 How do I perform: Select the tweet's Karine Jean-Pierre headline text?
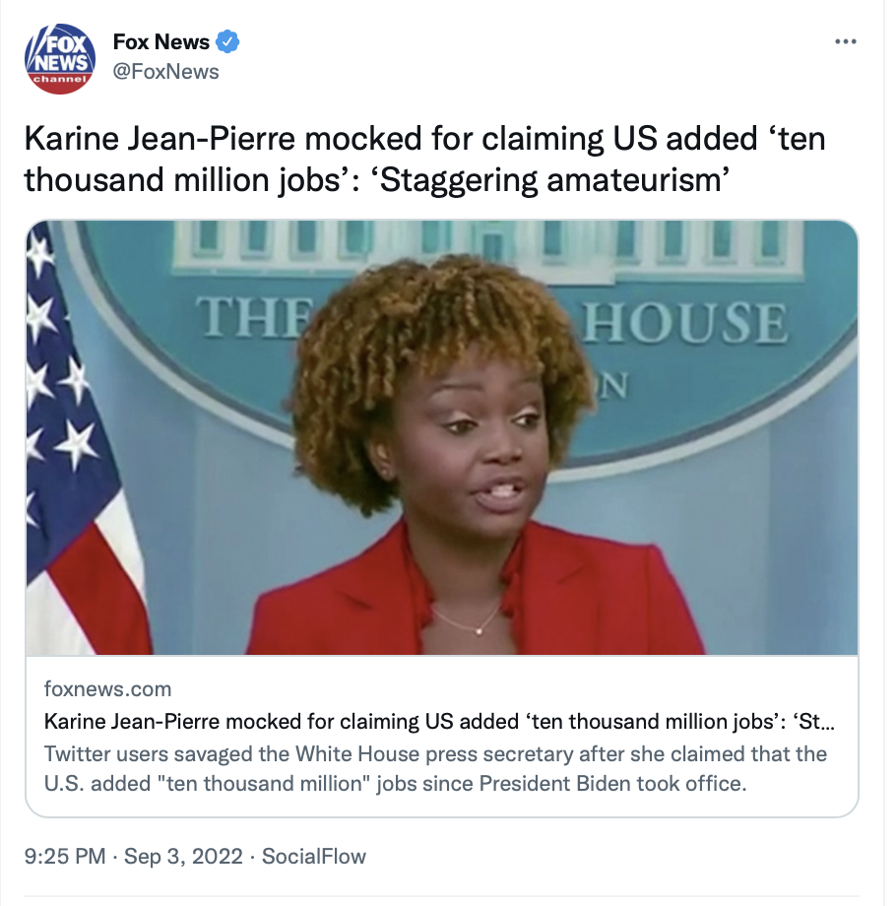click(x=424, y=159)
